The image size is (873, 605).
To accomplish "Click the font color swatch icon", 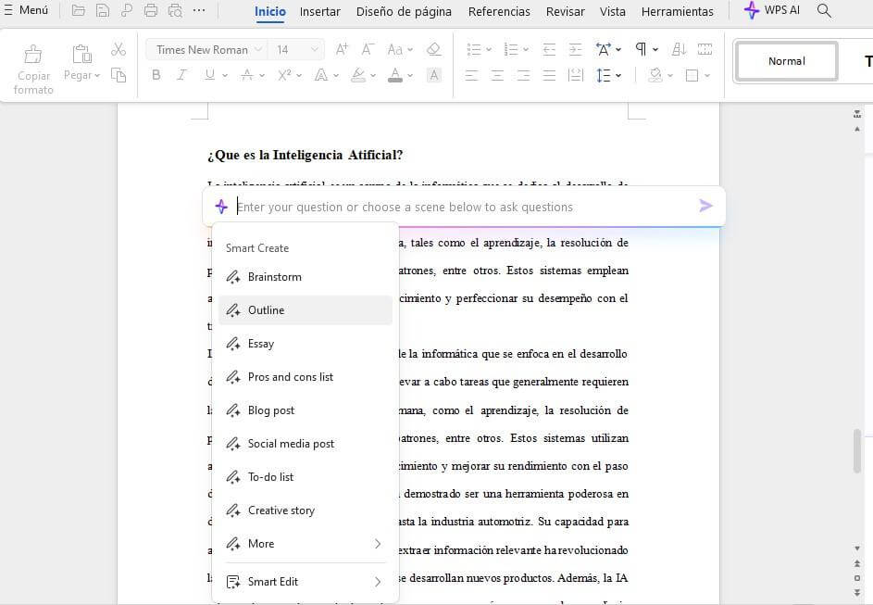I will (x=395, y=75).
